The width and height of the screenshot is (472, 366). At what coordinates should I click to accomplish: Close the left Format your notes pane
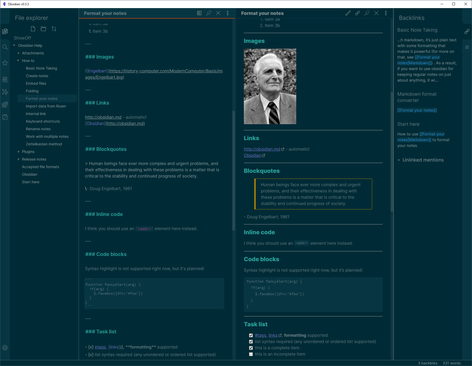(x=218, y=13)
